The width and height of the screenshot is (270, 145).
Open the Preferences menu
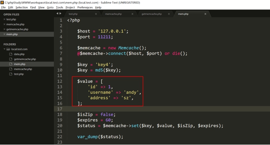85,7
